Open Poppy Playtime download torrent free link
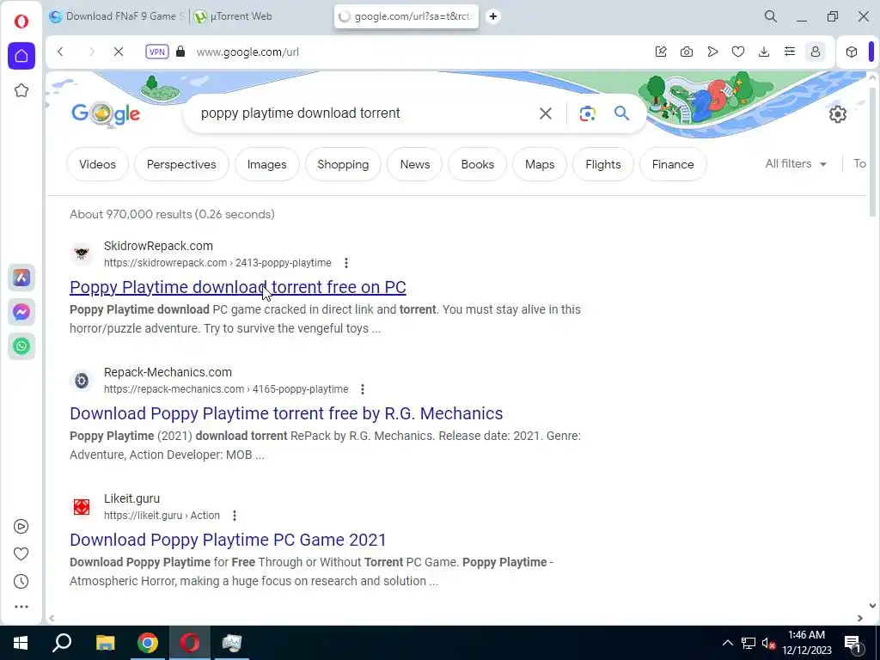 pyautogui.click(x=237, y=287)
